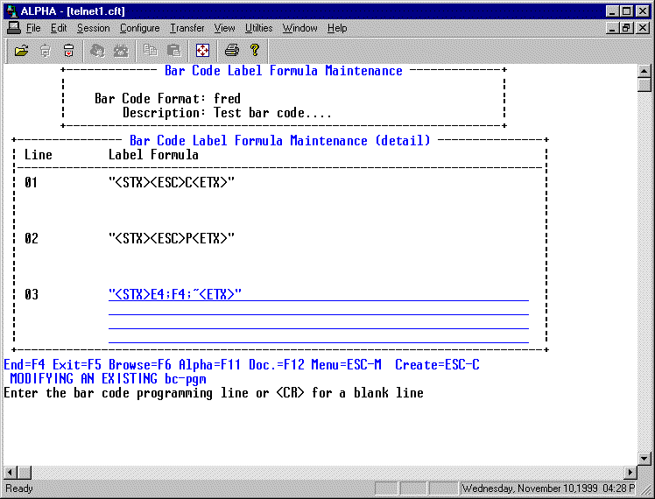Click the Alpha=F11 key hint

[x=209, y=364]
